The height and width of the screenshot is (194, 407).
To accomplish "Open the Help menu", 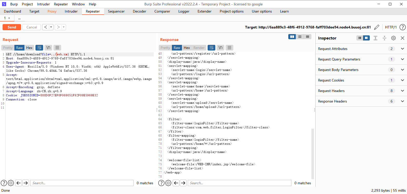I will [x=92, y=4].
